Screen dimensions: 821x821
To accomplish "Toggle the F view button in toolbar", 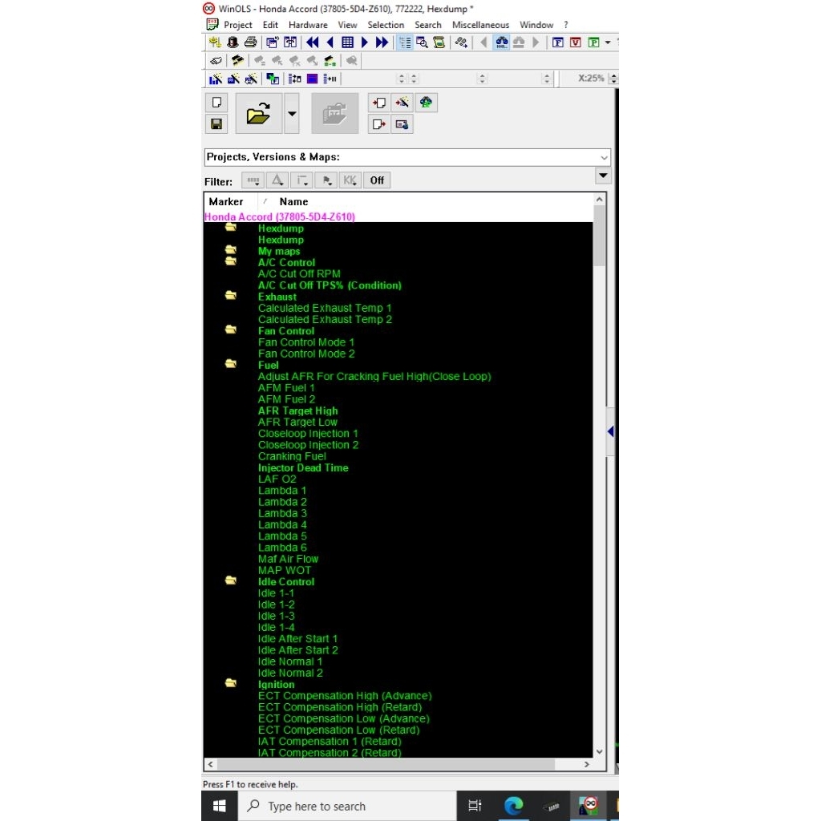I will click(557, 42).
